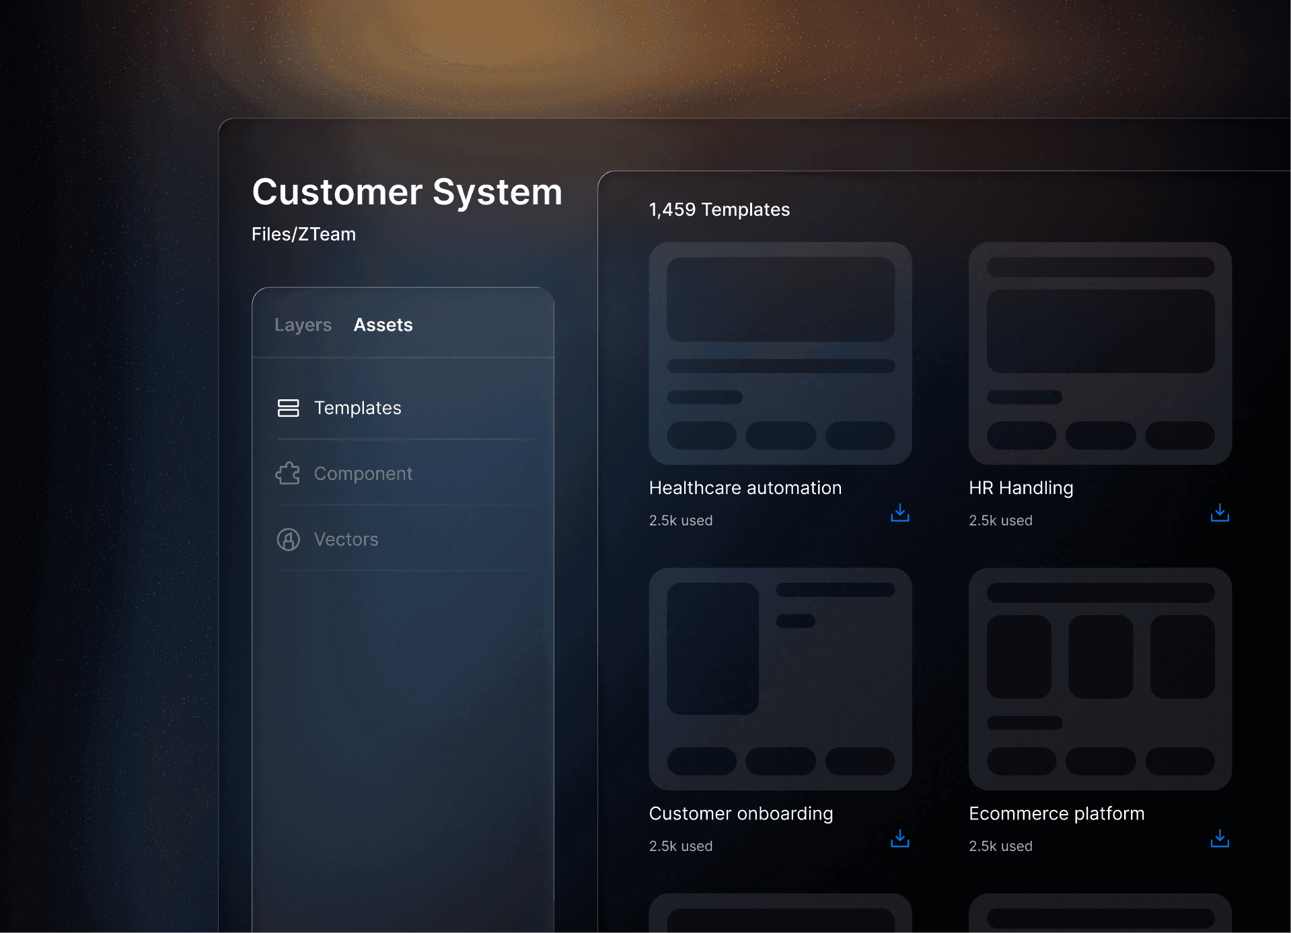Click 2.5k used under Ecommerce platform
This screenshot has width=1291, height=933.
click(x=1000, y=846)
